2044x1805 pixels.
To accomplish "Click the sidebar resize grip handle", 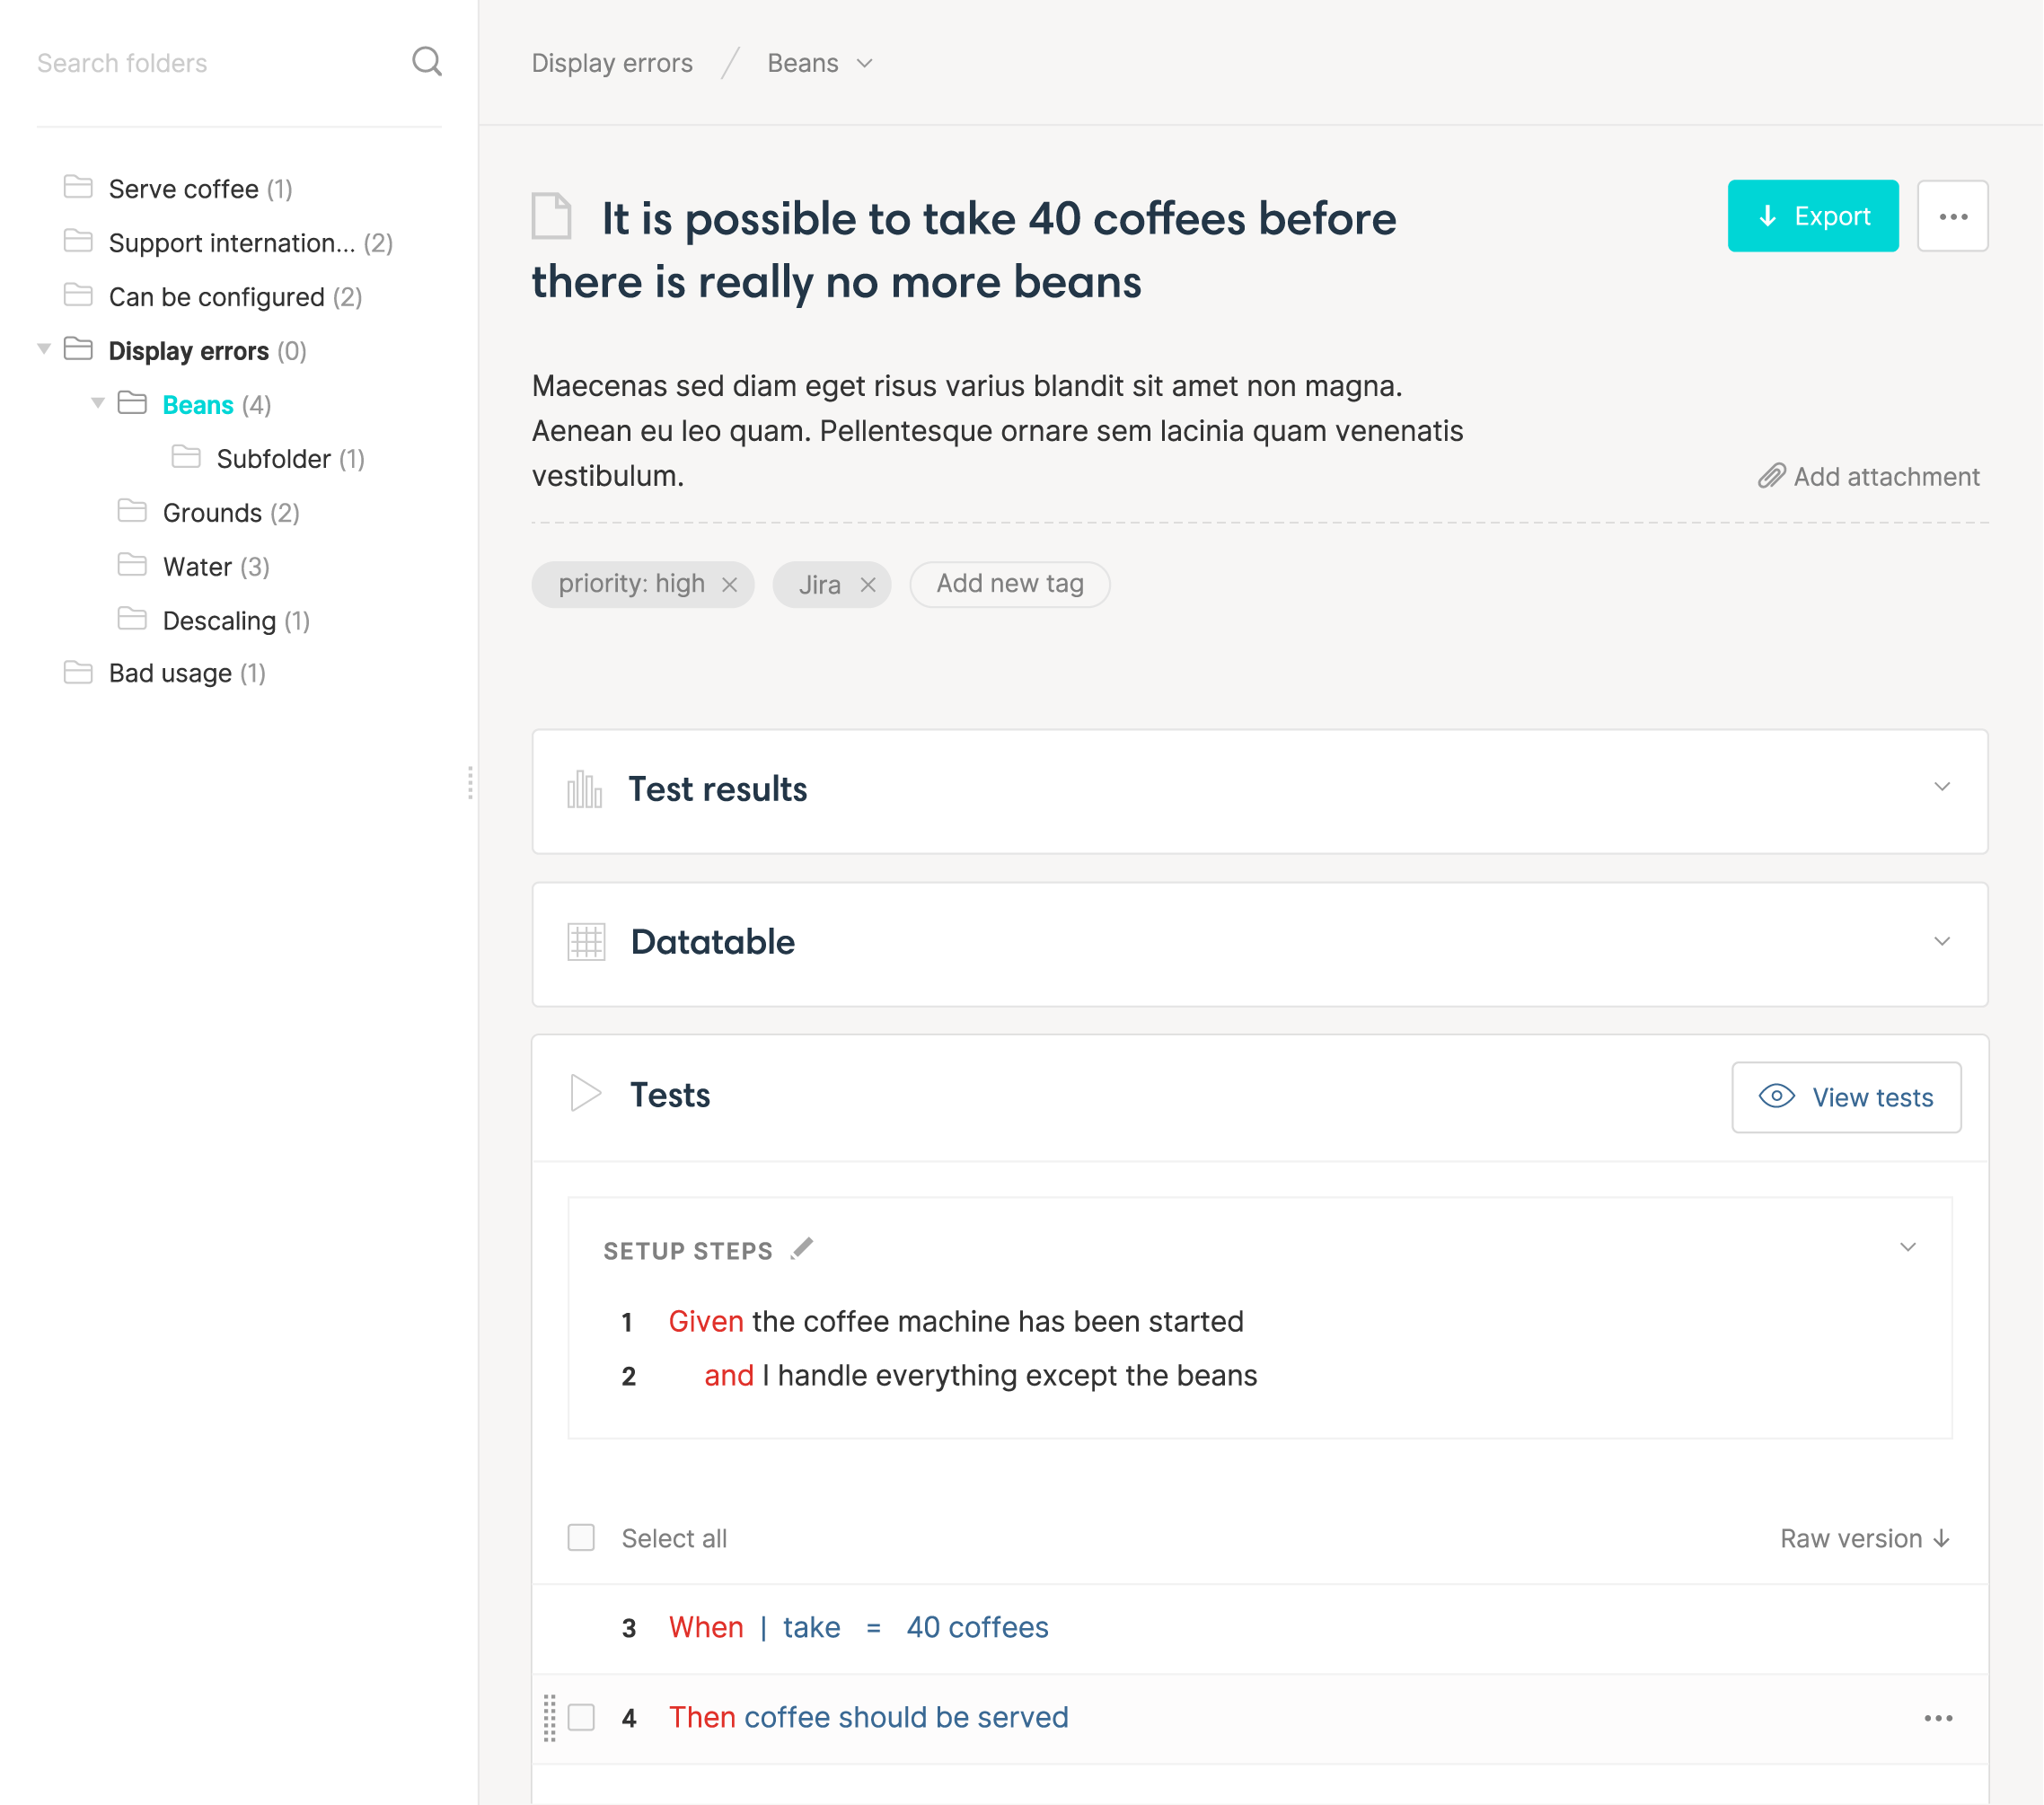I will pyautogui.click(x=470, y=783).
